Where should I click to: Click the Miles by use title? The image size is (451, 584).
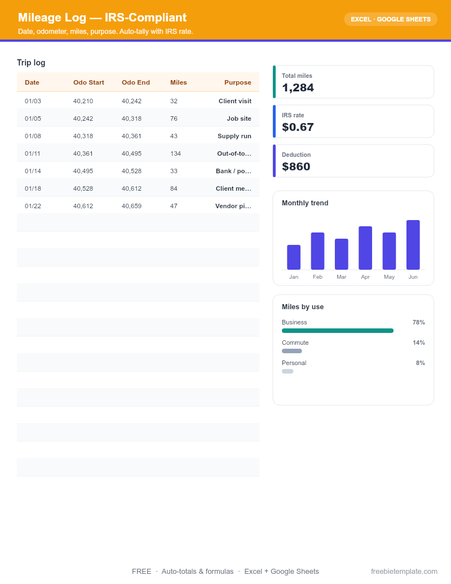[x=303, y=307]
